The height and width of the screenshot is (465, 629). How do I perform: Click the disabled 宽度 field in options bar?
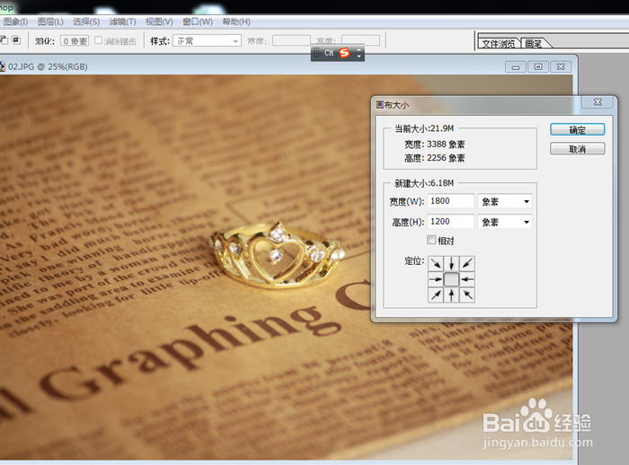point(291,40)
